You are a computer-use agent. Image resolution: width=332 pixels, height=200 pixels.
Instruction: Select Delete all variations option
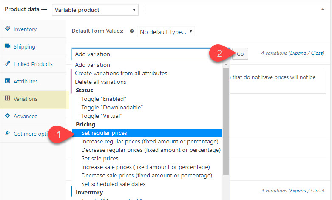click(148, 82)
